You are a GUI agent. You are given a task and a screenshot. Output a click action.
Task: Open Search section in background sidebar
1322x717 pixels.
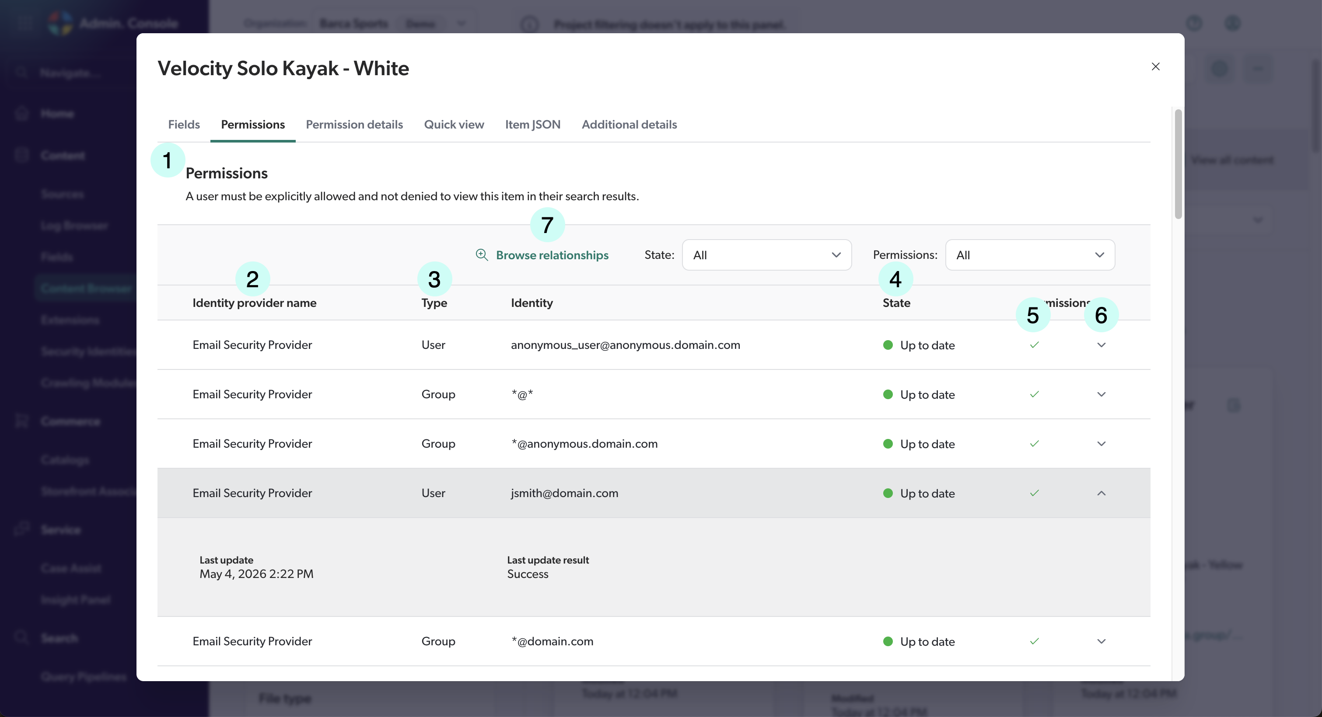[59, 638]
